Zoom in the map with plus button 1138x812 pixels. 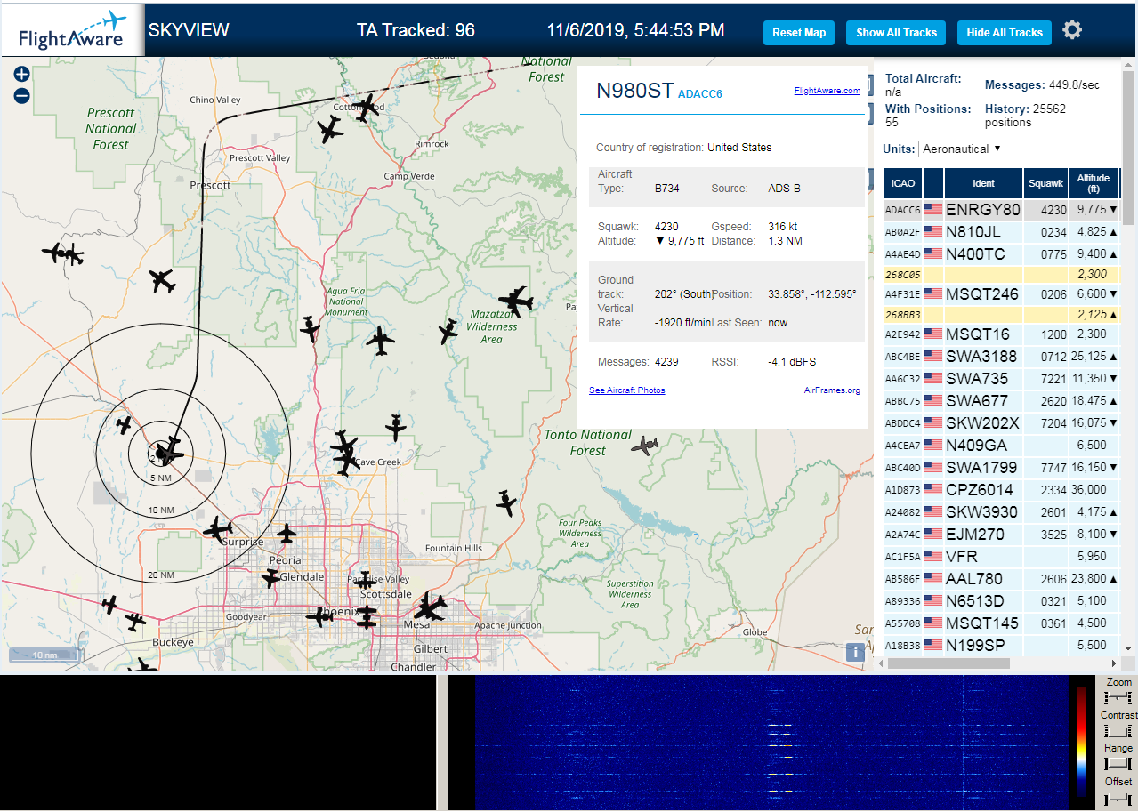tap(22, 75)
